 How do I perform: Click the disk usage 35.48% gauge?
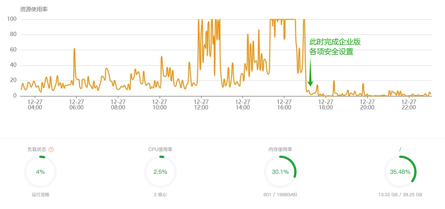coord(400,172)
